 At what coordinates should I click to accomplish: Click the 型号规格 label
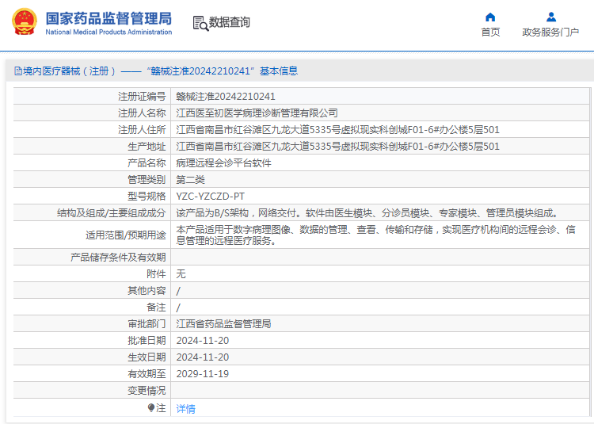(147, 197)
